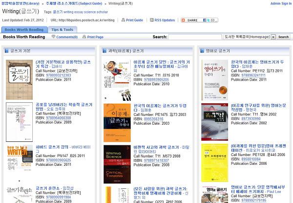Open 이공계 글쓰기 달인 title link
This screenshot has height=203, width=293.
pos(161,64)
